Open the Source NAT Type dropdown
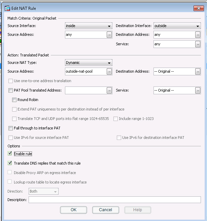This screenshot has width=207, height=221. point(89,63)
